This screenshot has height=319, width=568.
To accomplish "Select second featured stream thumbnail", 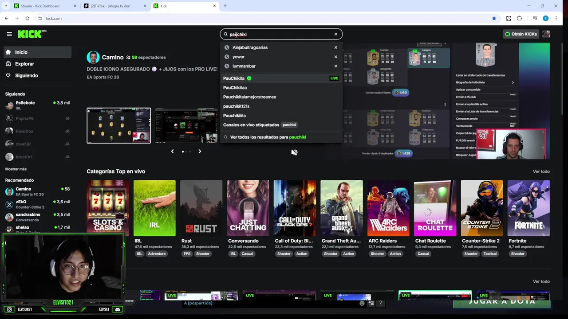I will click(x=186, y=125).
